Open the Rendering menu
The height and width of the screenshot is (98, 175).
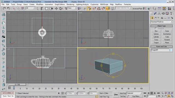[70, 4]
